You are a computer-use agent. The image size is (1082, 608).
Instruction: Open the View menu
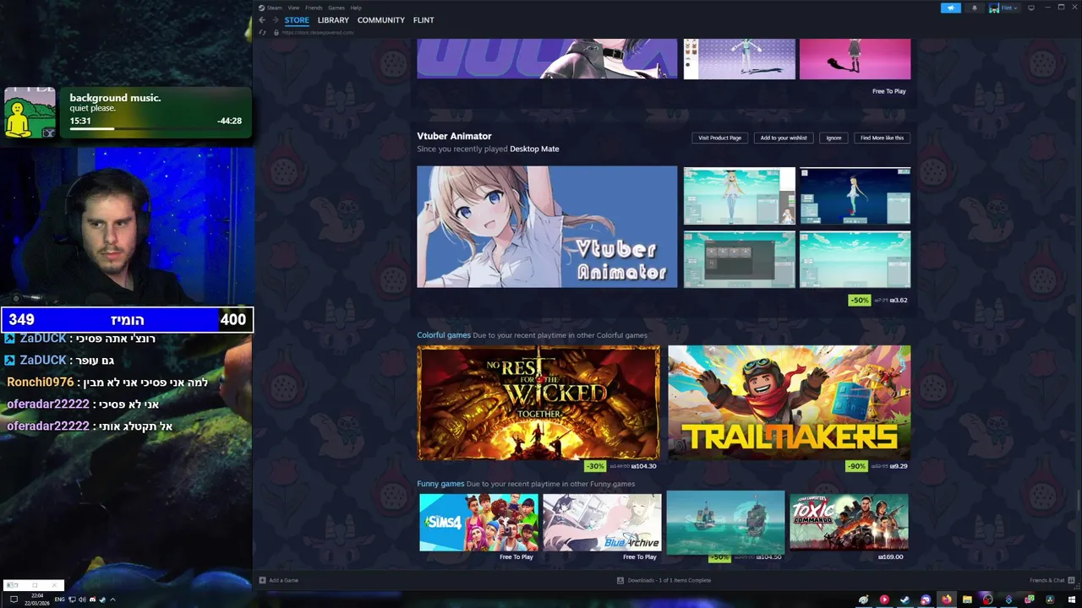pyautogui.click(x=293, y=8)
